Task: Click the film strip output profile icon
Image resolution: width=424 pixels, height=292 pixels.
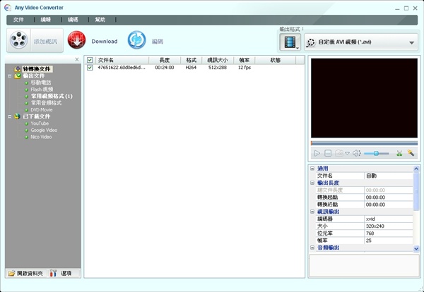Action: point(290,42)
